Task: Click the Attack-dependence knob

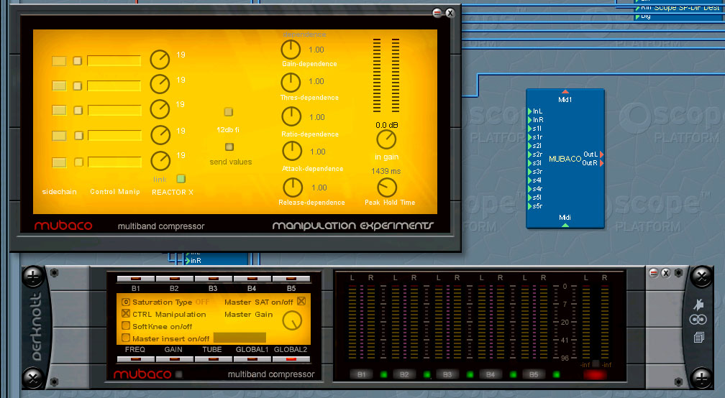Action: pyautogui.click(x=292, y=151)
